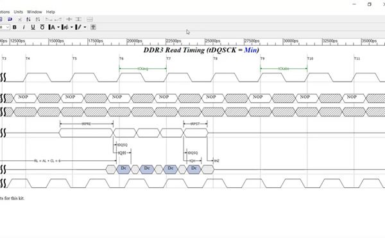Open the text color dropdown arrow
Screen dimensions: 385x238
click(x=58, y=27)
